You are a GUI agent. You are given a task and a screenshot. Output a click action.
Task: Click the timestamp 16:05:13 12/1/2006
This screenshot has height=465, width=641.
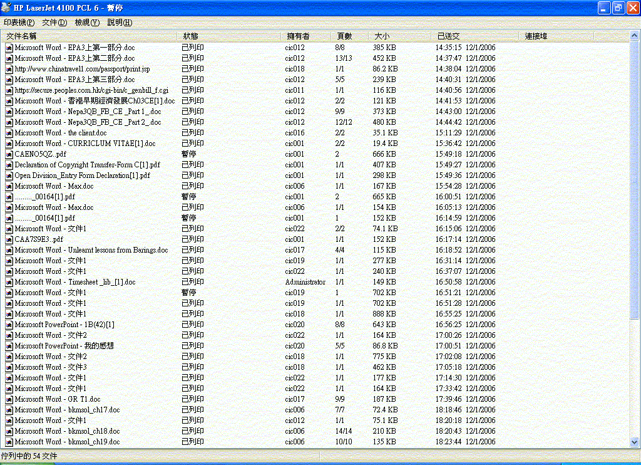(x=465, y=207)
